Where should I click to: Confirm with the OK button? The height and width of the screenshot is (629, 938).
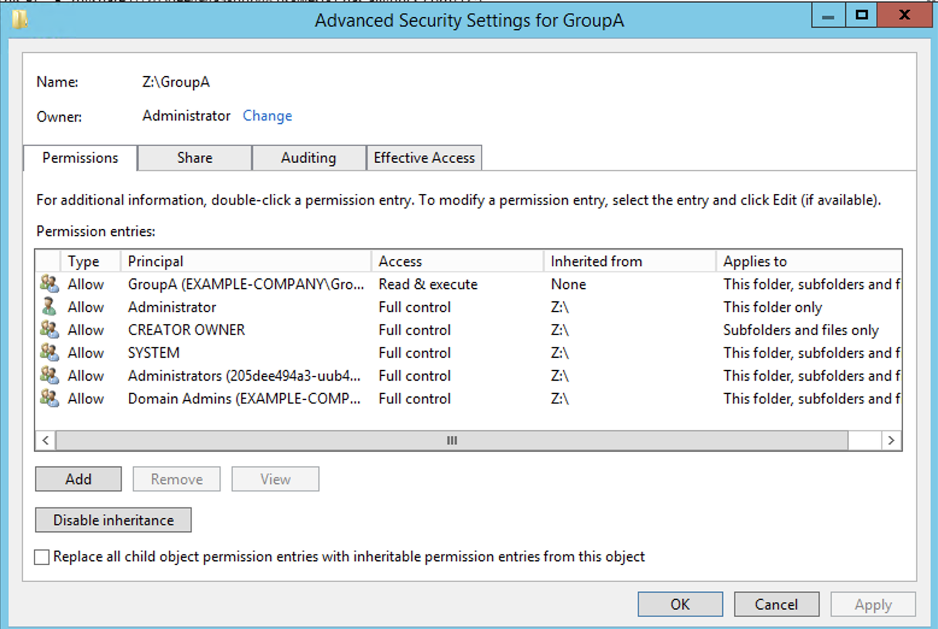coord(680,605)
